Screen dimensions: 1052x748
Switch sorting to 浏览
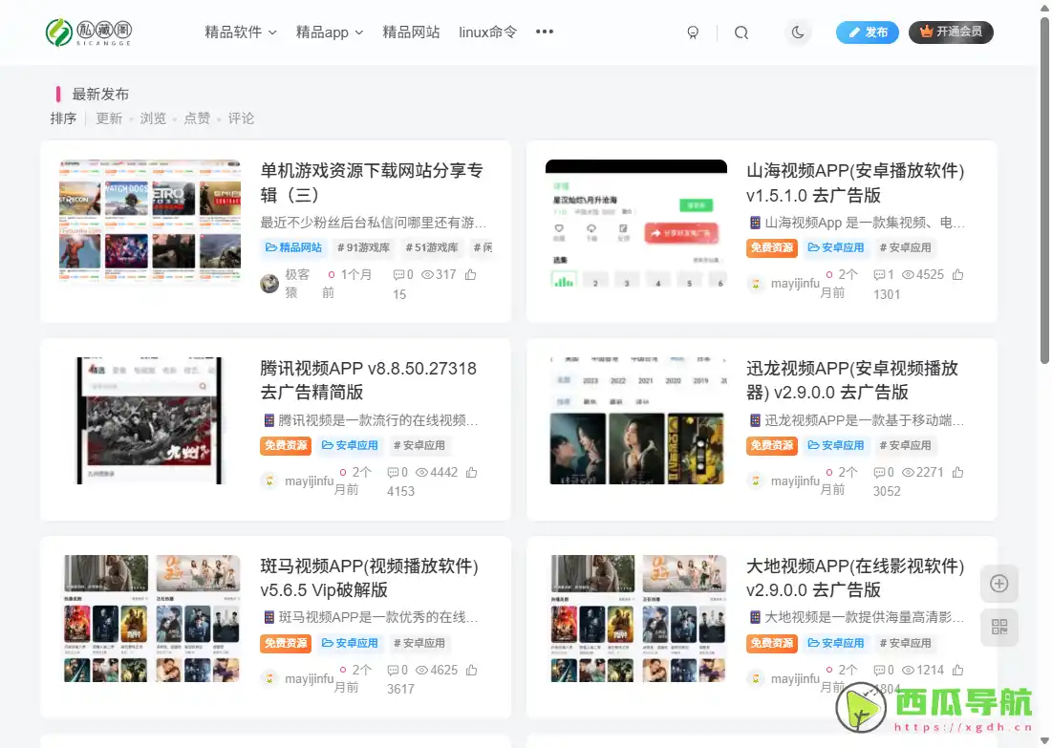153,118
